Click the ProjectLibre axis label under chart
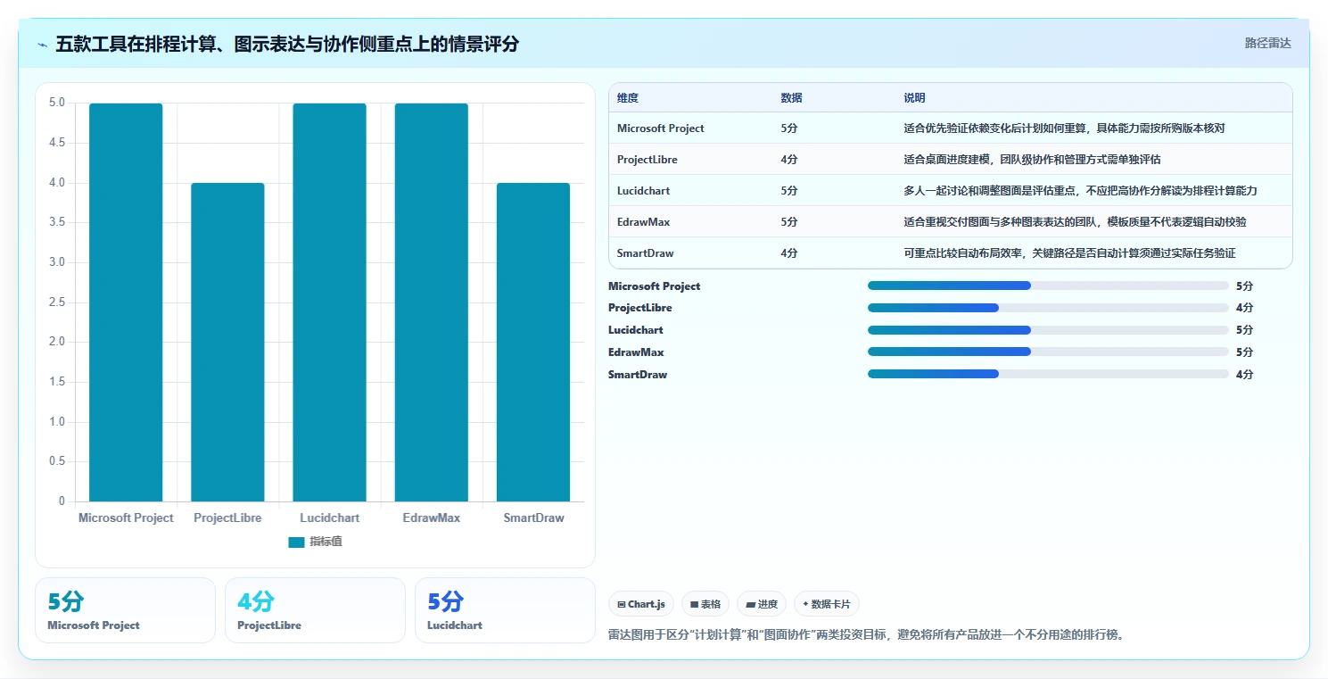 (228, 518)
